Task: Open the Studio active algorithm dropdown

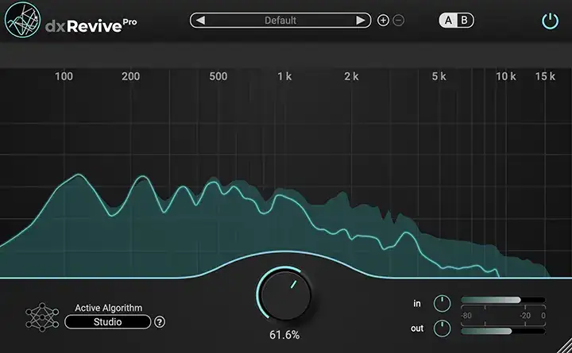Action: [107, 322]
